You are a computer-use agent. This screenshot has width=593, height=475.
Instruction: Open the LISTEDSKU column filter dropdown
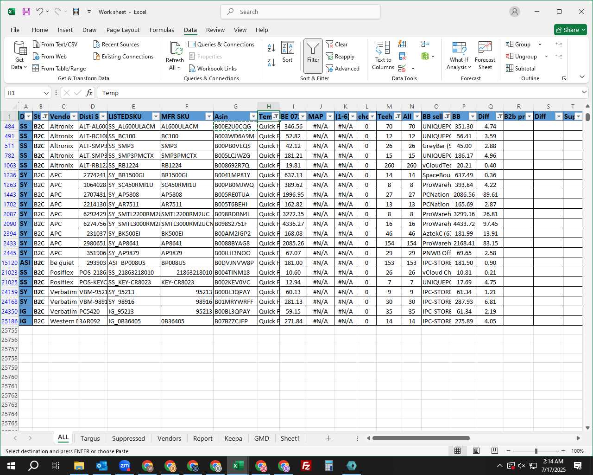(x=156, y=116)
